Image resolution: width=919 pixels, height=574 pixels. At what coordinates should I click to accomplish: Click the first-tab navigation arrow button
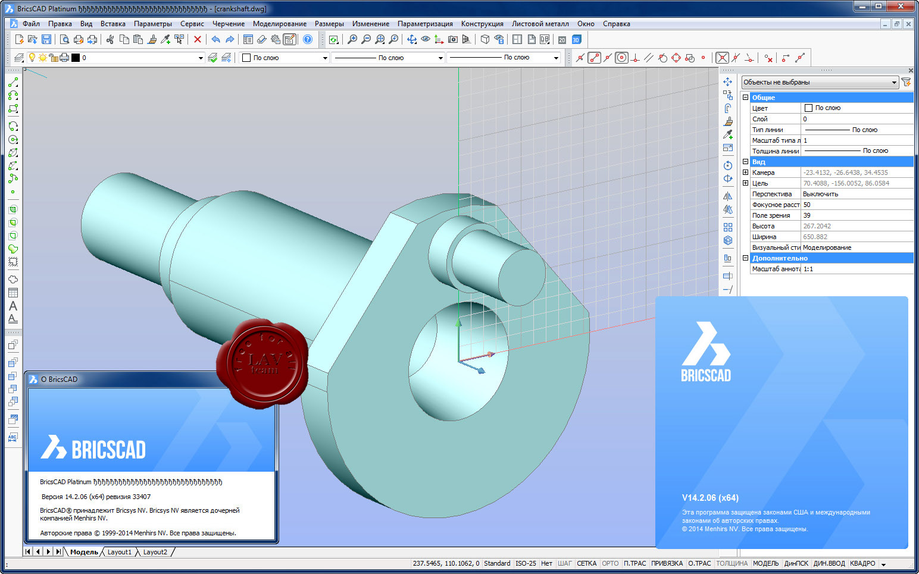28,551
